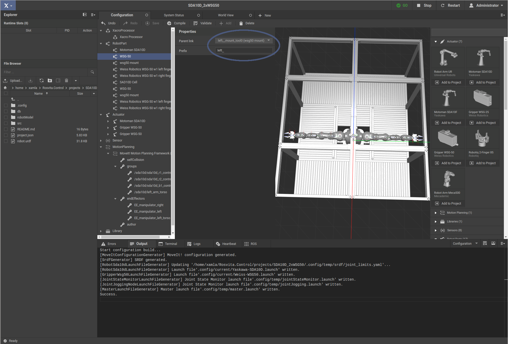Click the Undo toolbar button
This screenshot has height=344, width=508.
(108, 23)
